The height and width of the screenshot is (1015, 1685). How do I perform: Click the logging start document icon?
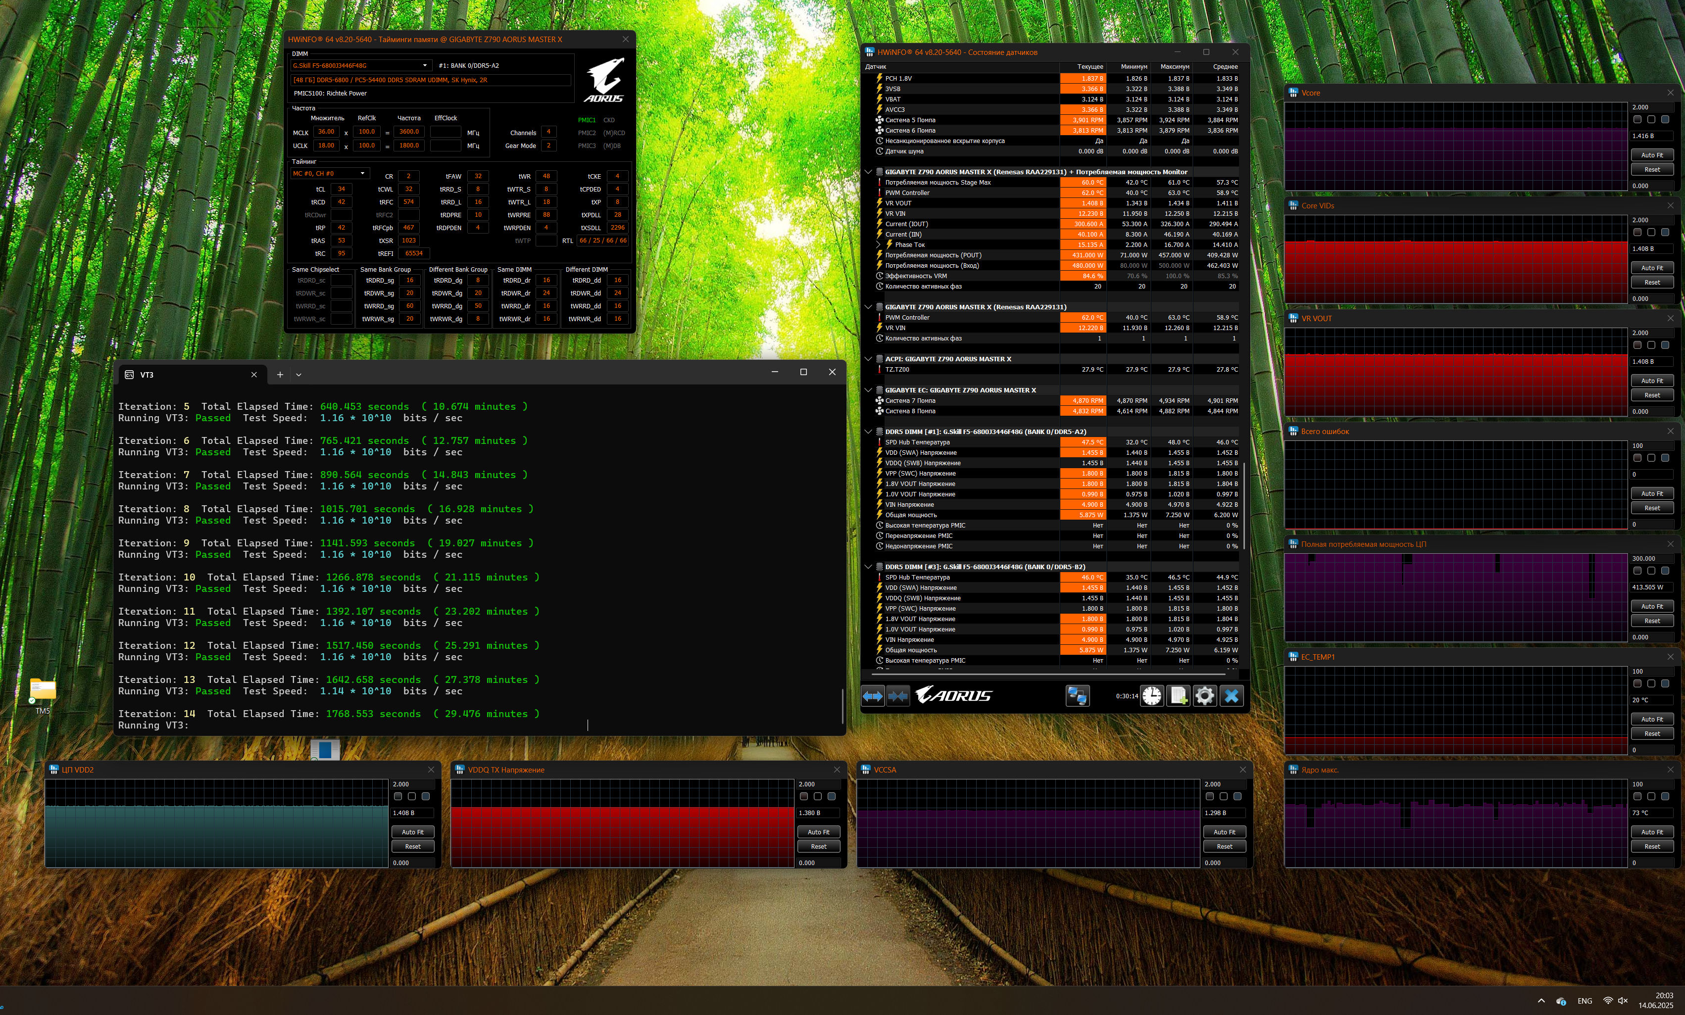1178,696
